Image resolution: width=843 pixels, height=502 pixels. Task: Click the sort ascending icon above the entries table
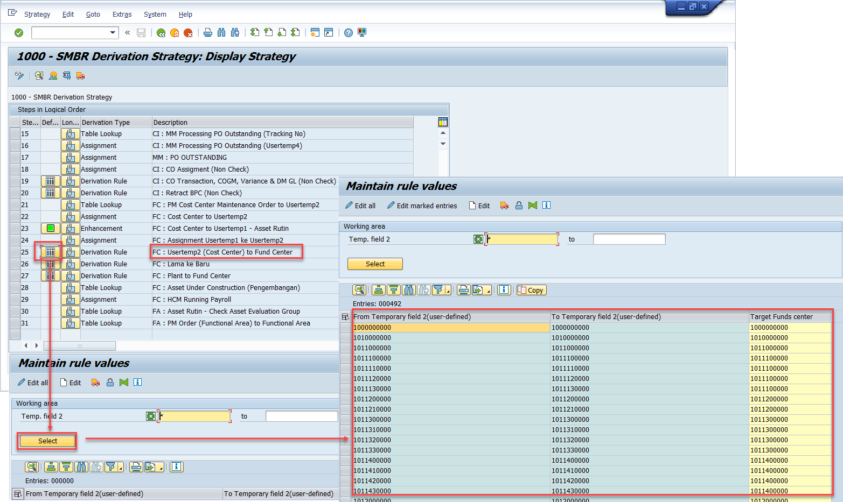coord(379,290)
